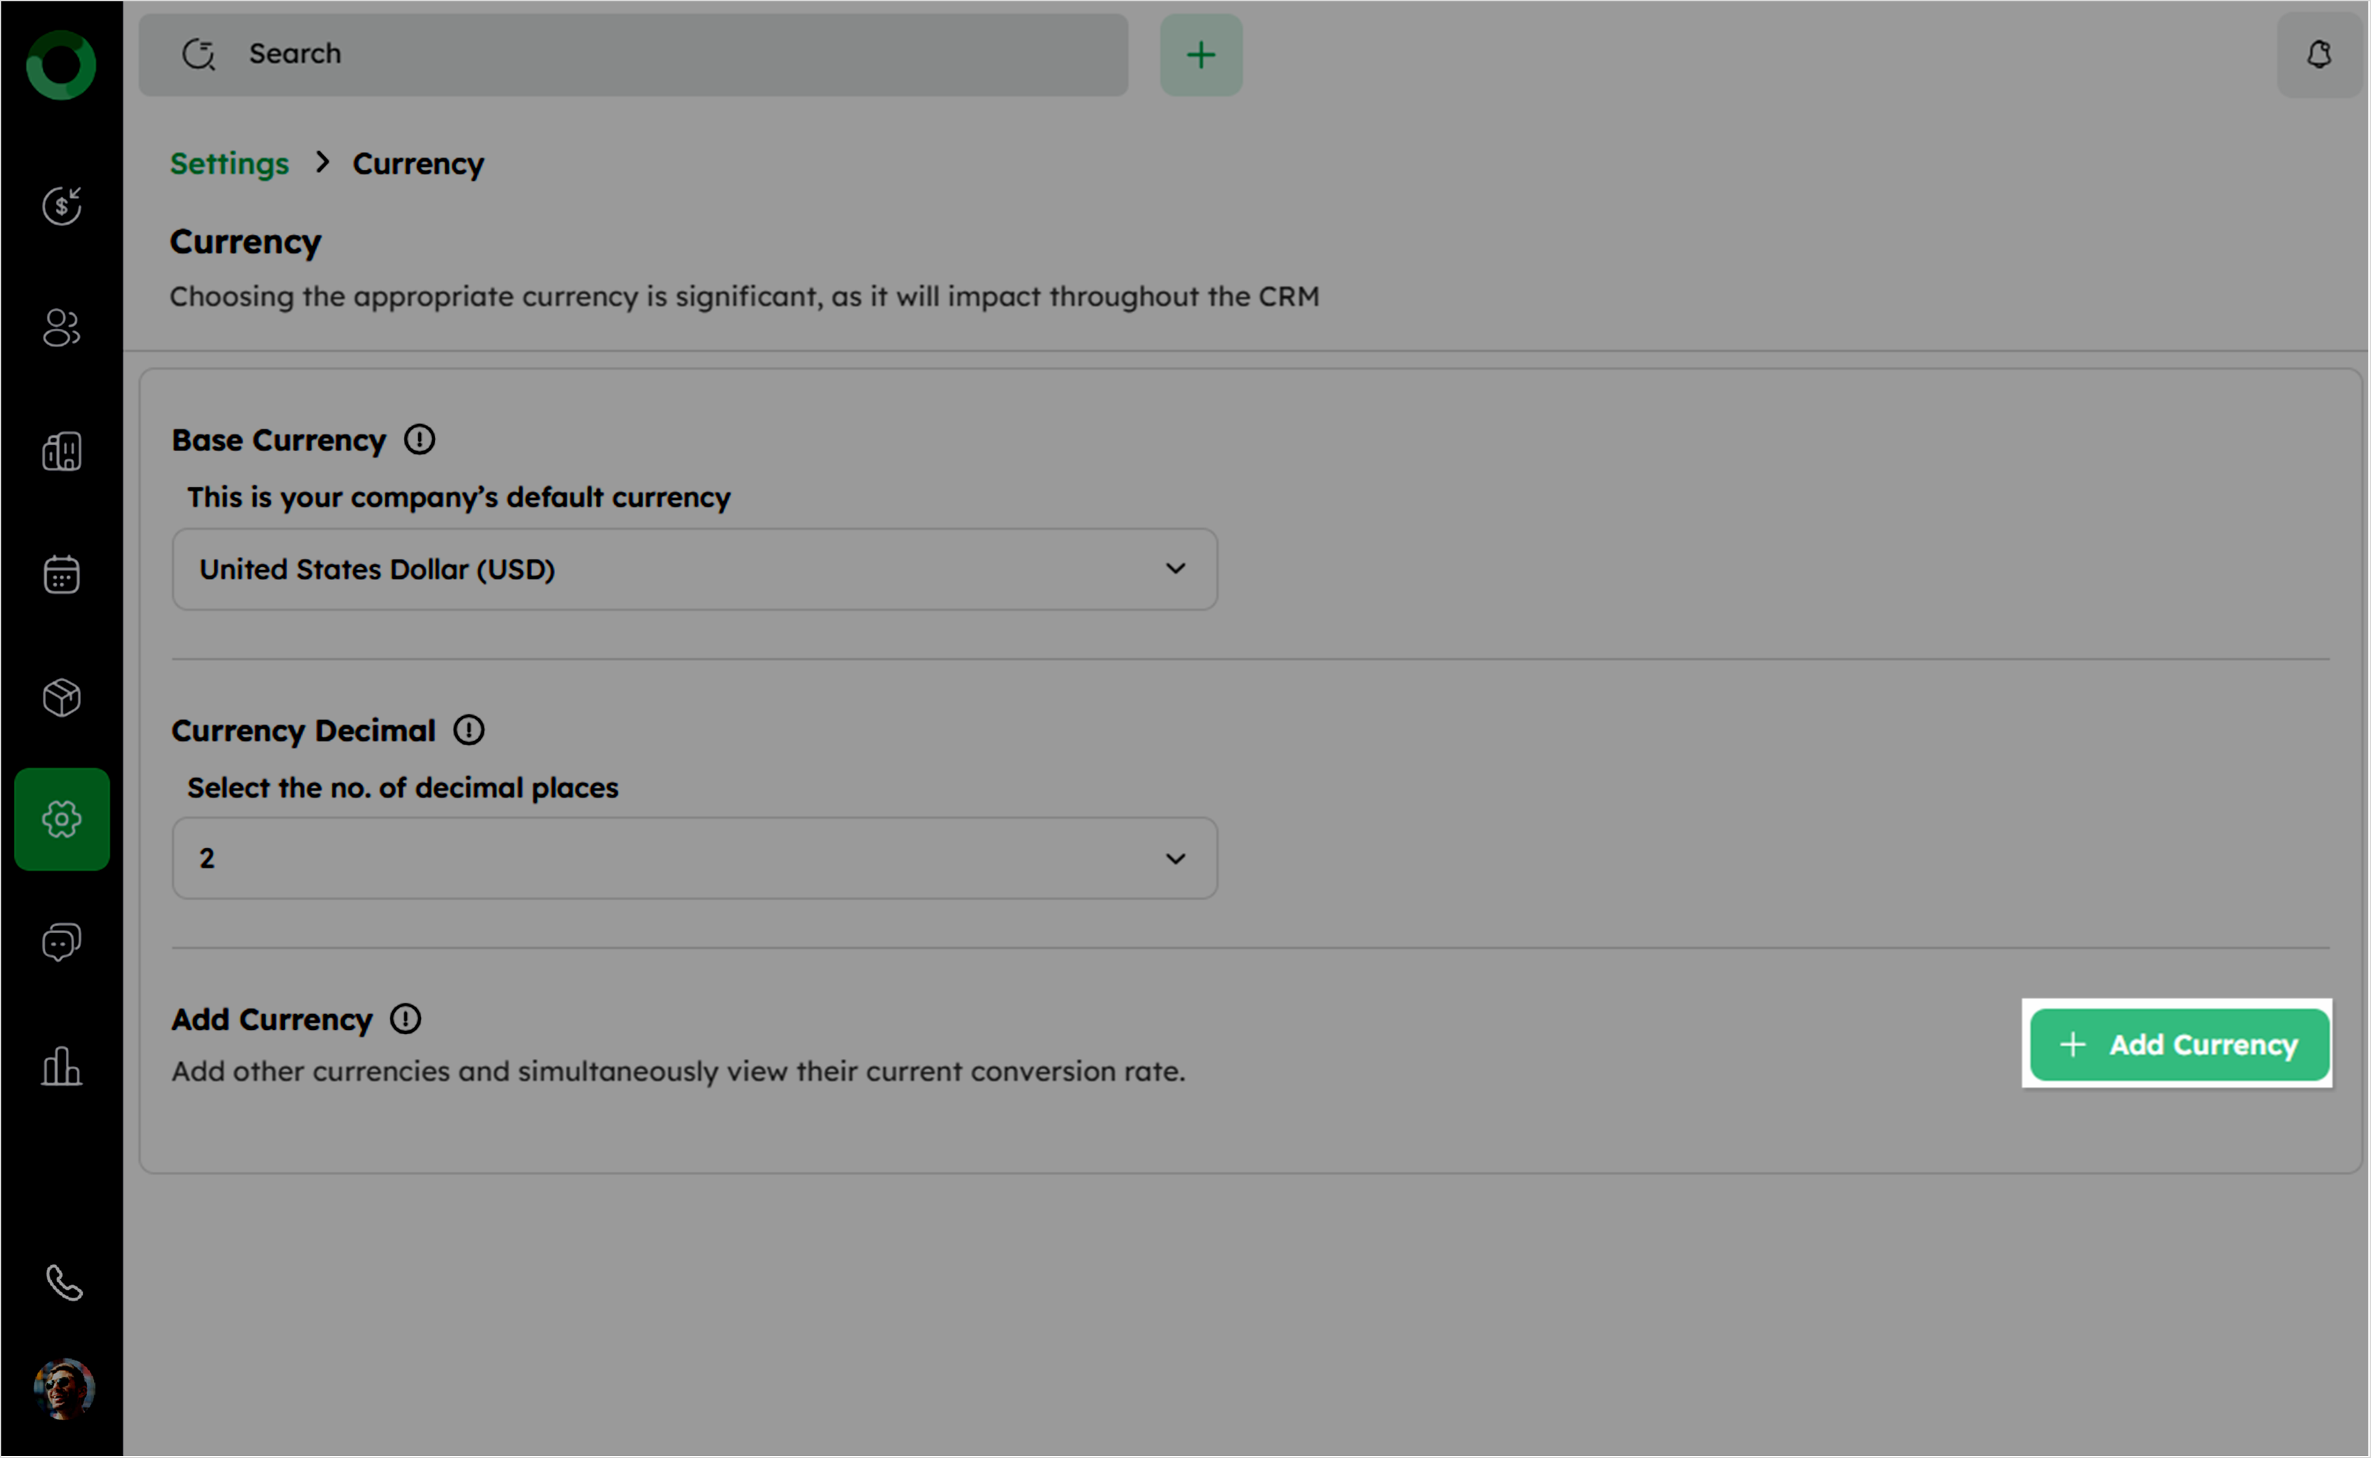The width and height of the screenshot is (2371, 1458).
Task: Expand the United States Dollar (USD) dropdown
Action: tap(695, 569)
